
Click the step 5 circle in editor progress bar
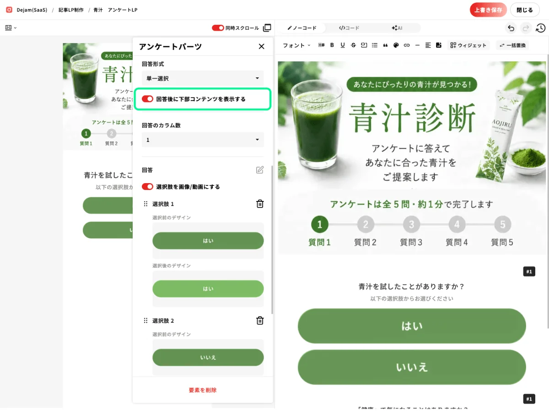502,225
